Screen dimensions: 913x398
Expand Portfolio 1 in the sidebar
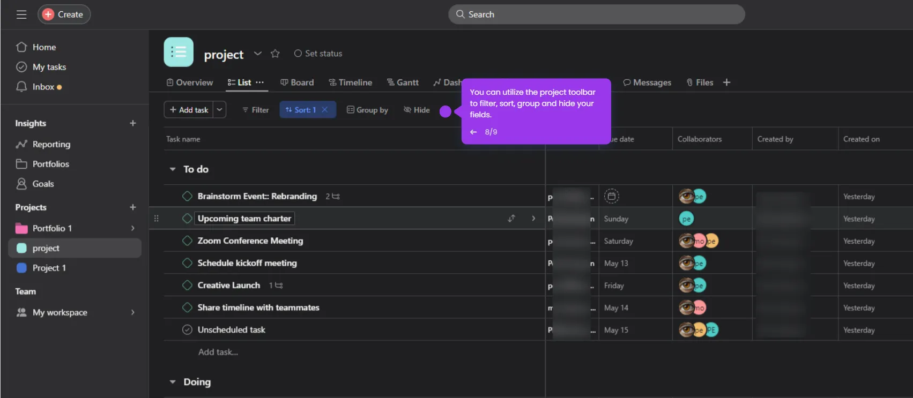tap(133, 228)
